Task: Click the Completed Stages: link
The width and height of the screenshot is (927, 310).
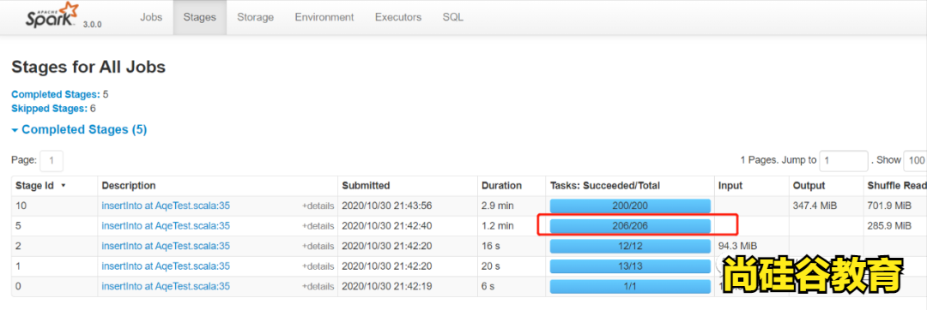Action: (x=56, y=94)
